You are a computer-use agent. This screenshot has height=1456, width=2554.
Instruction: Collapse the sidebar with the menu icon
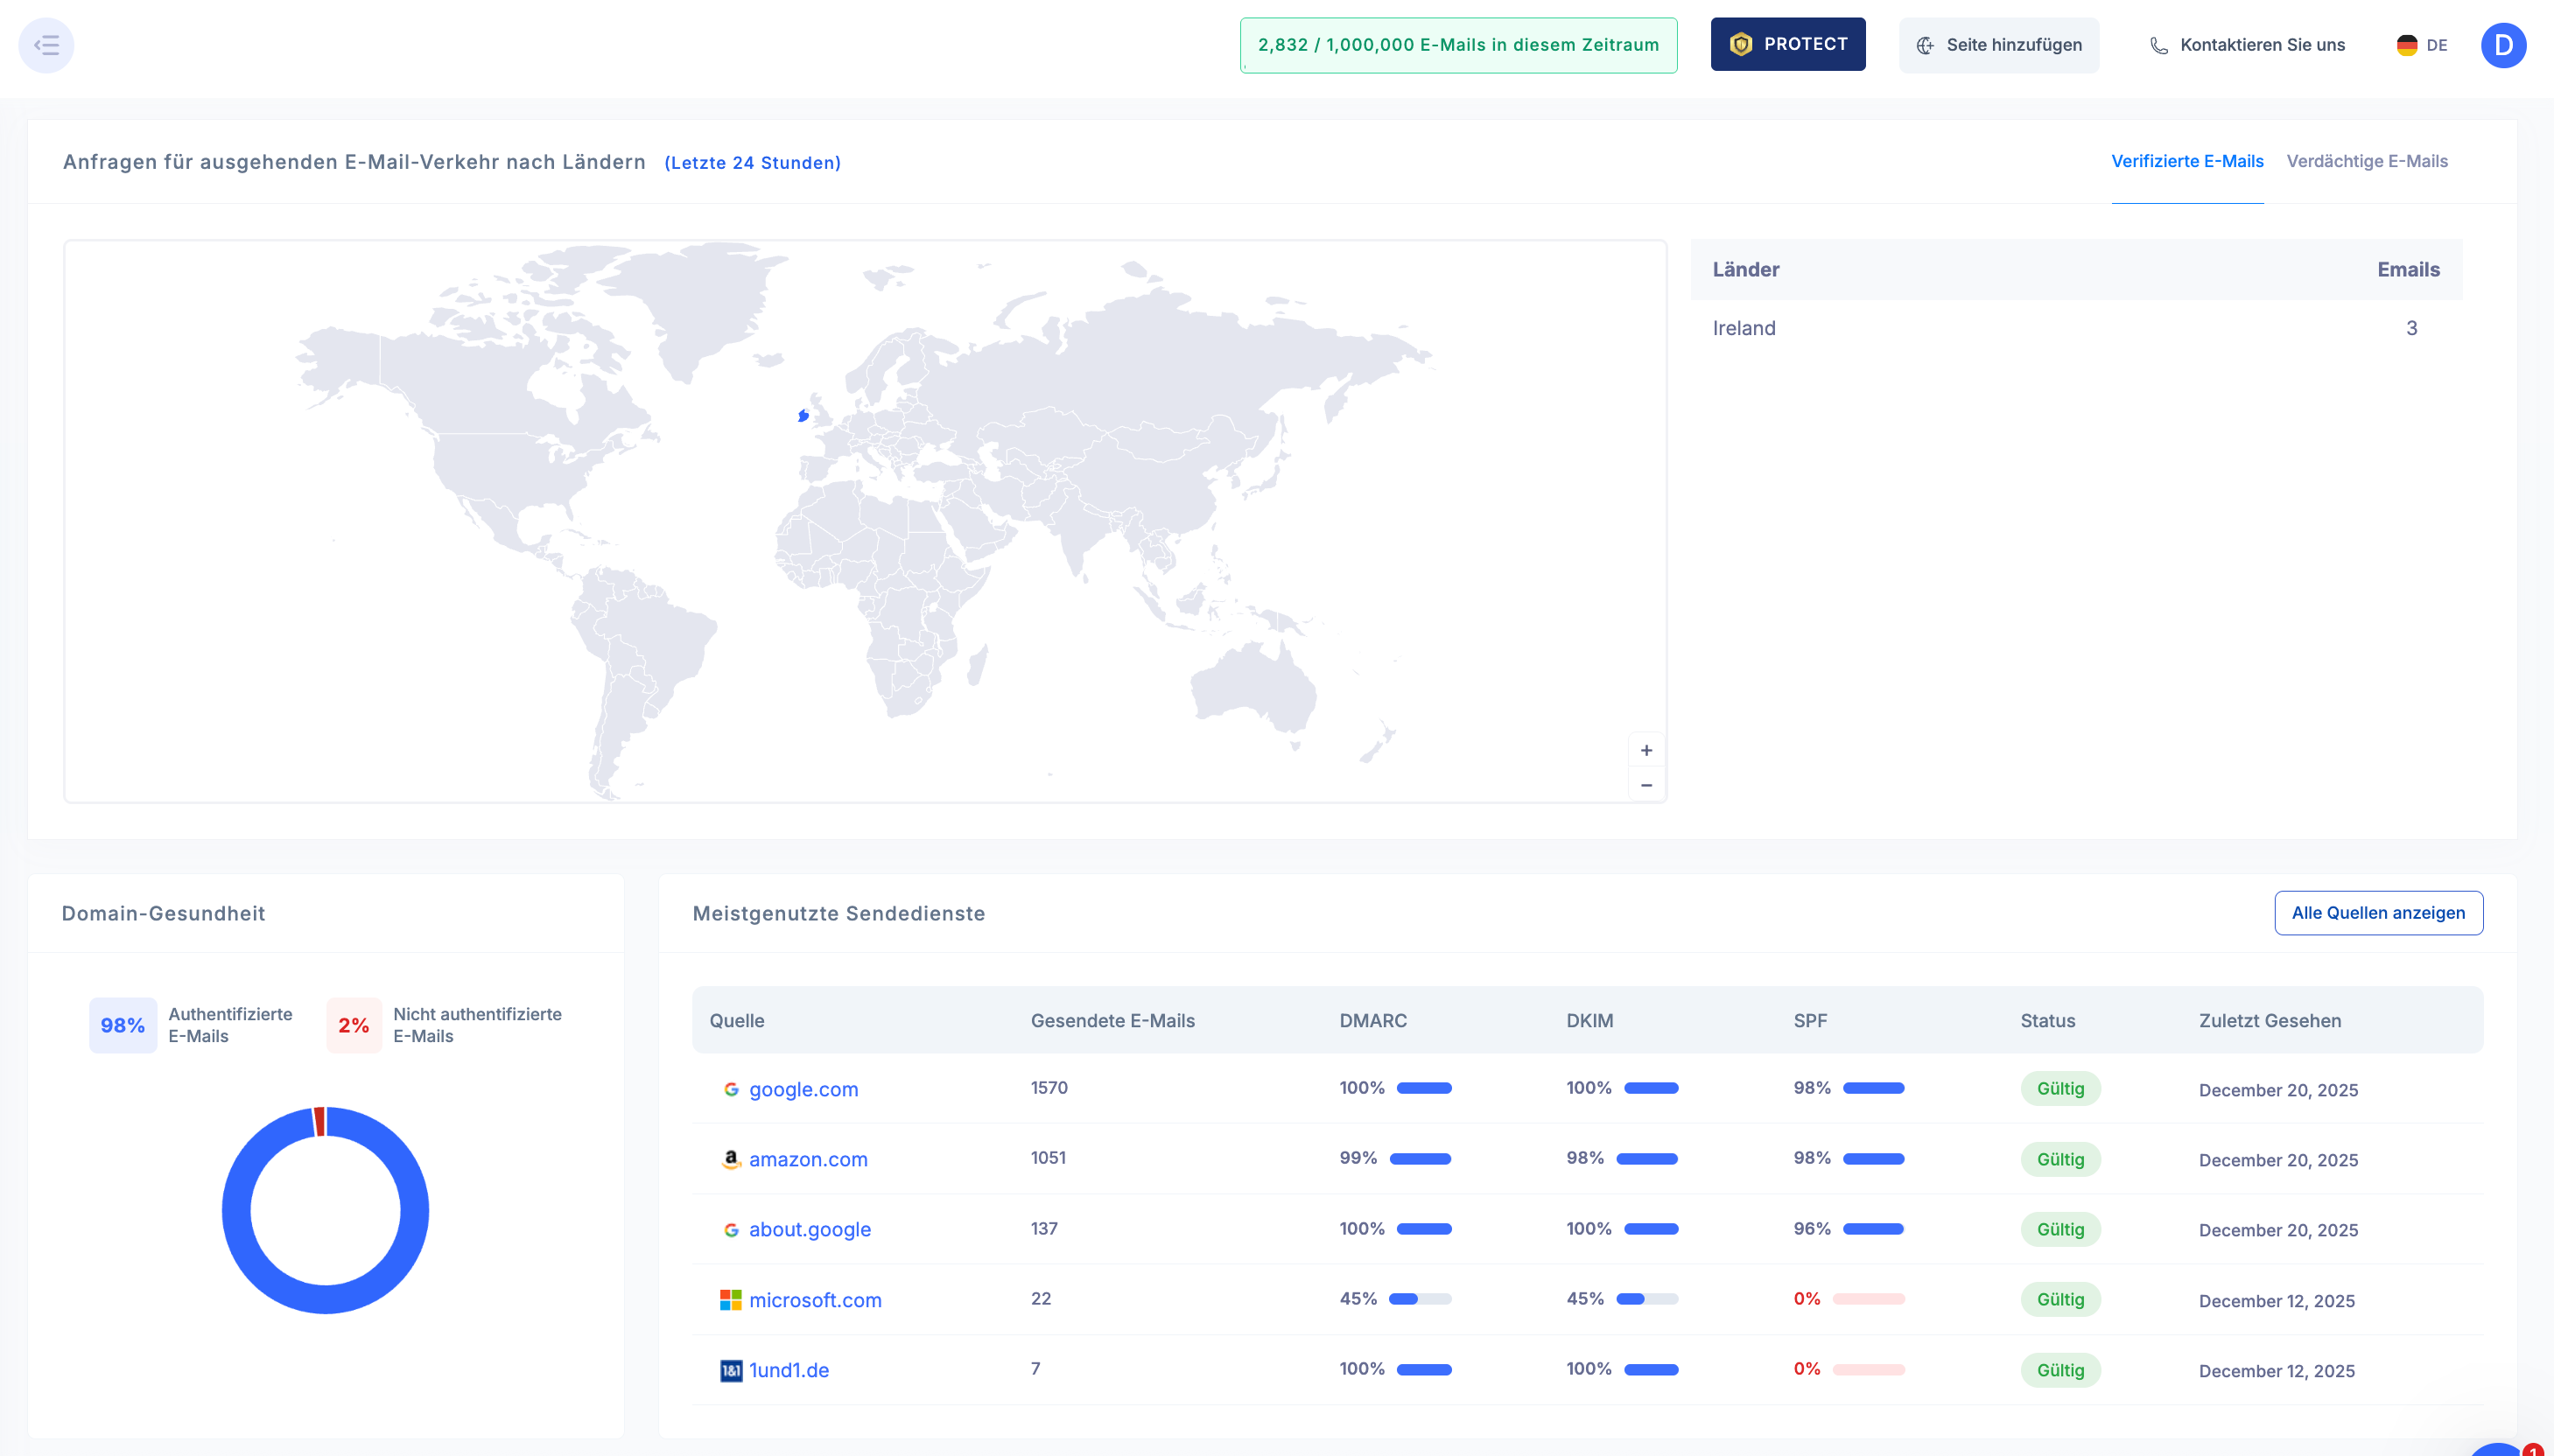46,45
